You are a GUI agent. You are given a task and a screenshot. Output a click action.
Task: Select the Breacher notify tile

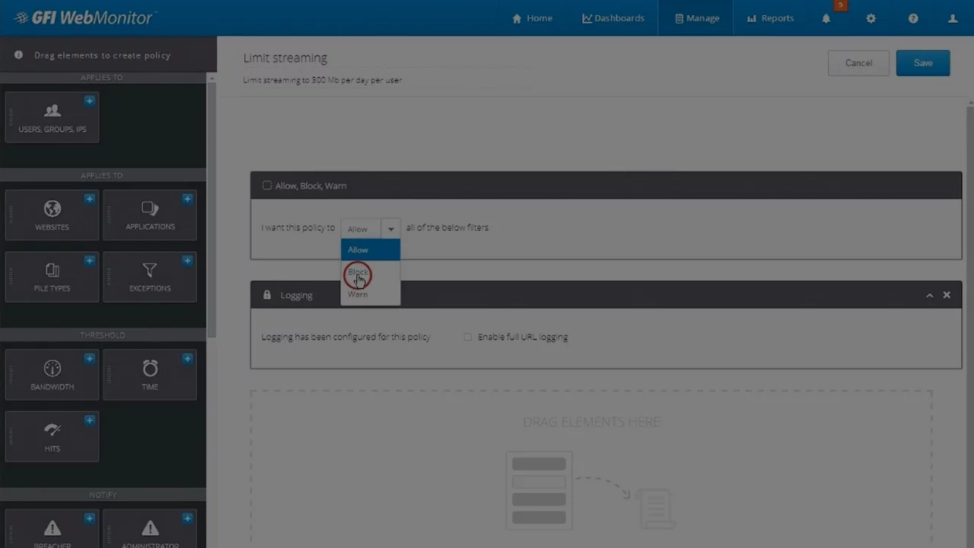tap(52, 529)
